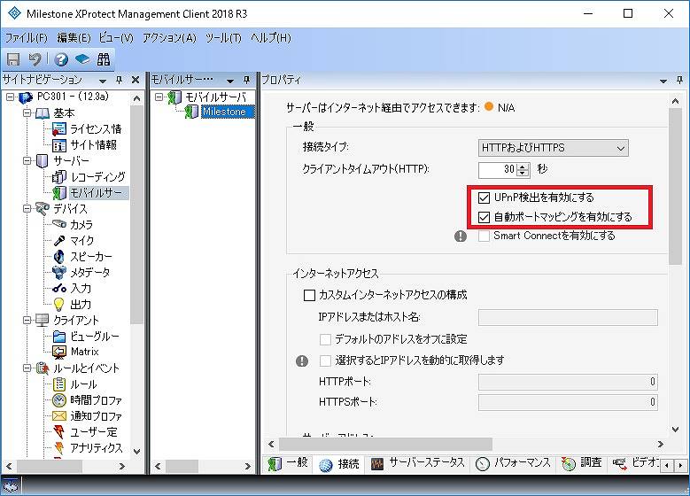Open the 編集(E) menu
The width and height of the screenshot is (690, 496).
74,38
